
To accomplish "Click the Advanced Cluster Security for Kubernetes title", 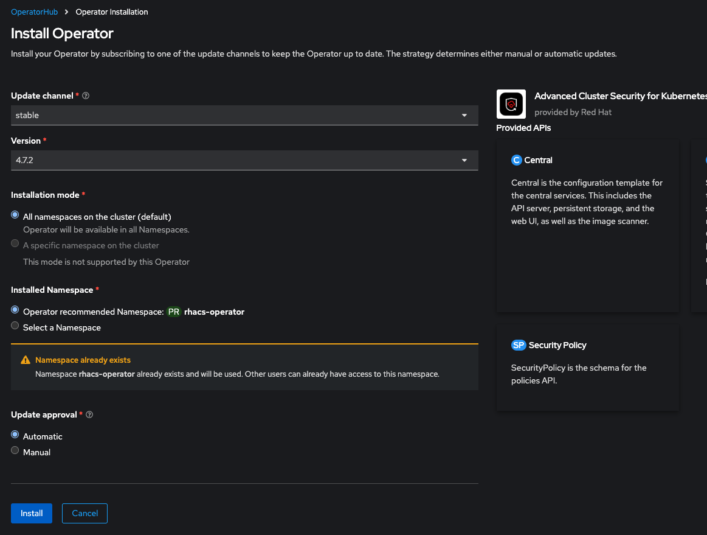I will click(621, 96).
